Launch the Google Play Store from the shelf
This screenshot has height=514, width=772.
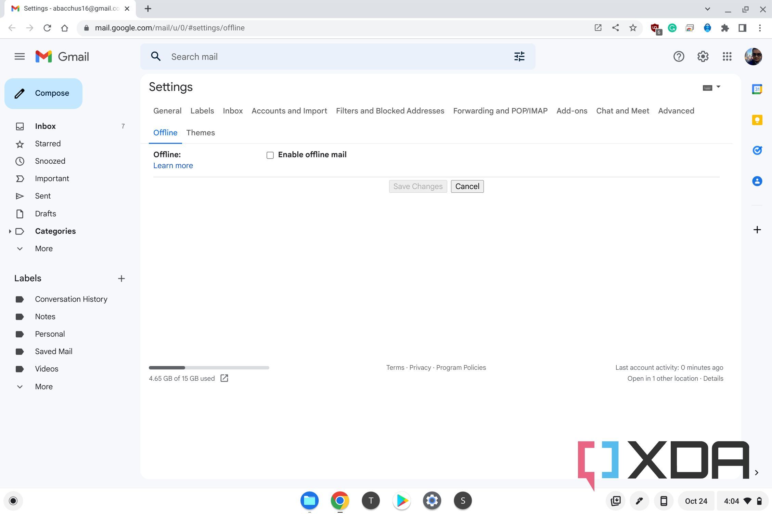[x=401, y=500]
